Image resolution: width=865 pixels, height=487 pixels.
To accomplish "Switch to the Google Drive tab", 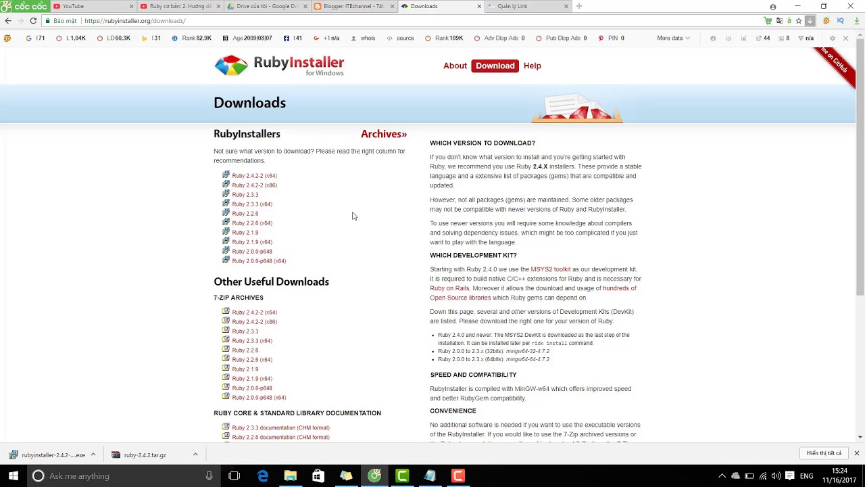I will pyautogui.click(x=266, y=6).
